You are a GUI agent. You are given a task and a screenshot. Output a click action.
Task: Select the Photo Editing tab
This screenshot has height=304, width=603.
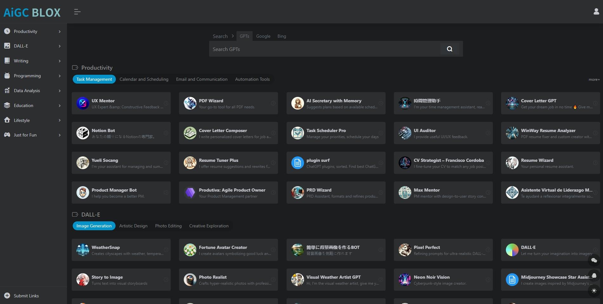[x=168, y=226]
